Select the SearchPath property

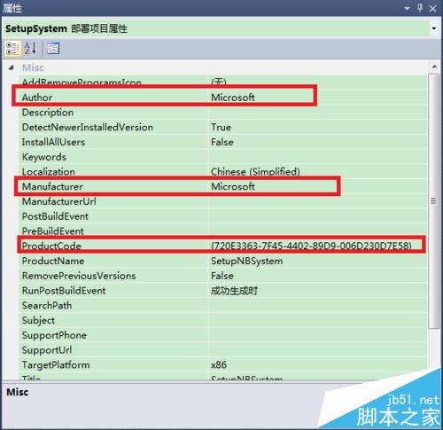[47, 305]
